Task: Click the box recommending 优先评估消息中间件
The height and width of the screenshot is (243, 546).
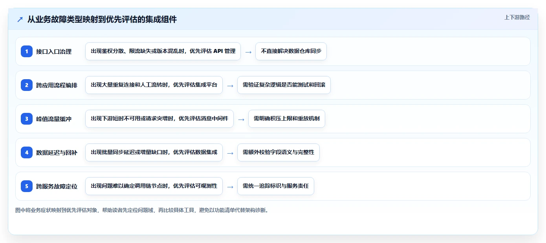Action: (x=159, y=119)
